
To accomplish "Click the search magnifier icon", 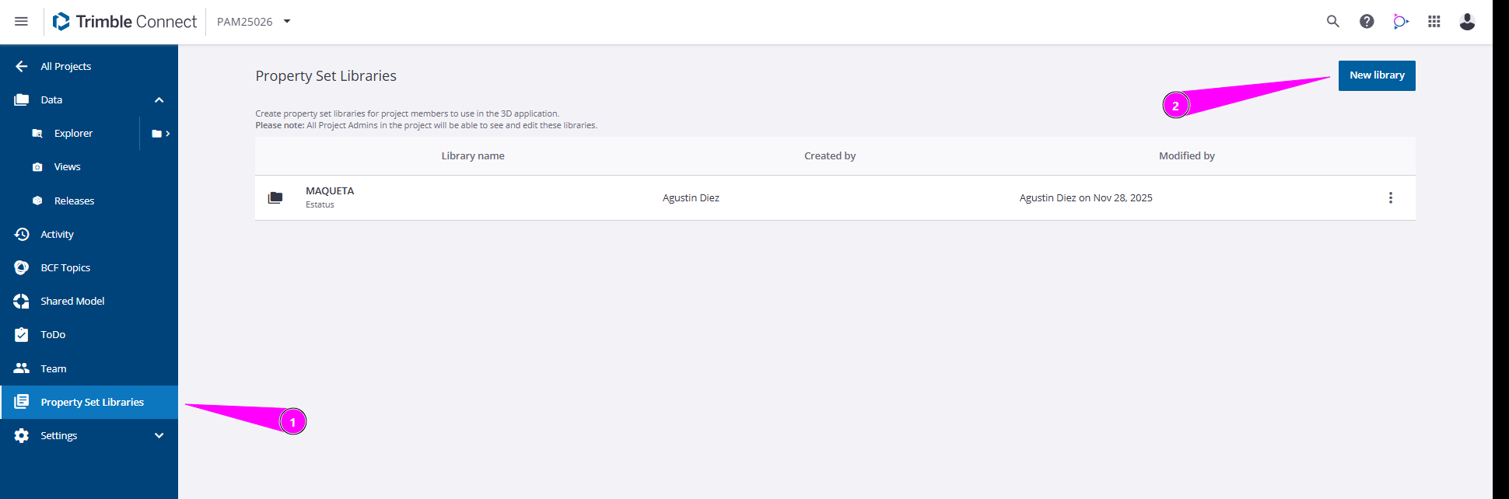I will click(x=1332, y=22).
